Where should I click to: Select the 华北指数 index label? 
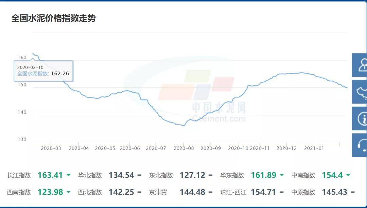coord(90,175)
